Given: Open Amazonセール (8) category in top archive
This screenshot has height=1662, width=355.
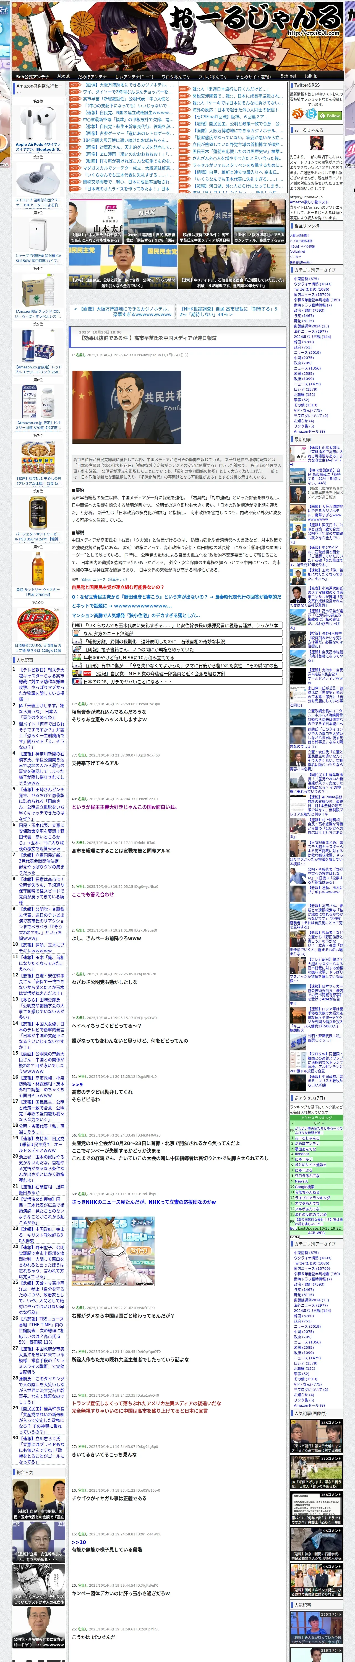Looking at the screenshot, I should (309, 431).
